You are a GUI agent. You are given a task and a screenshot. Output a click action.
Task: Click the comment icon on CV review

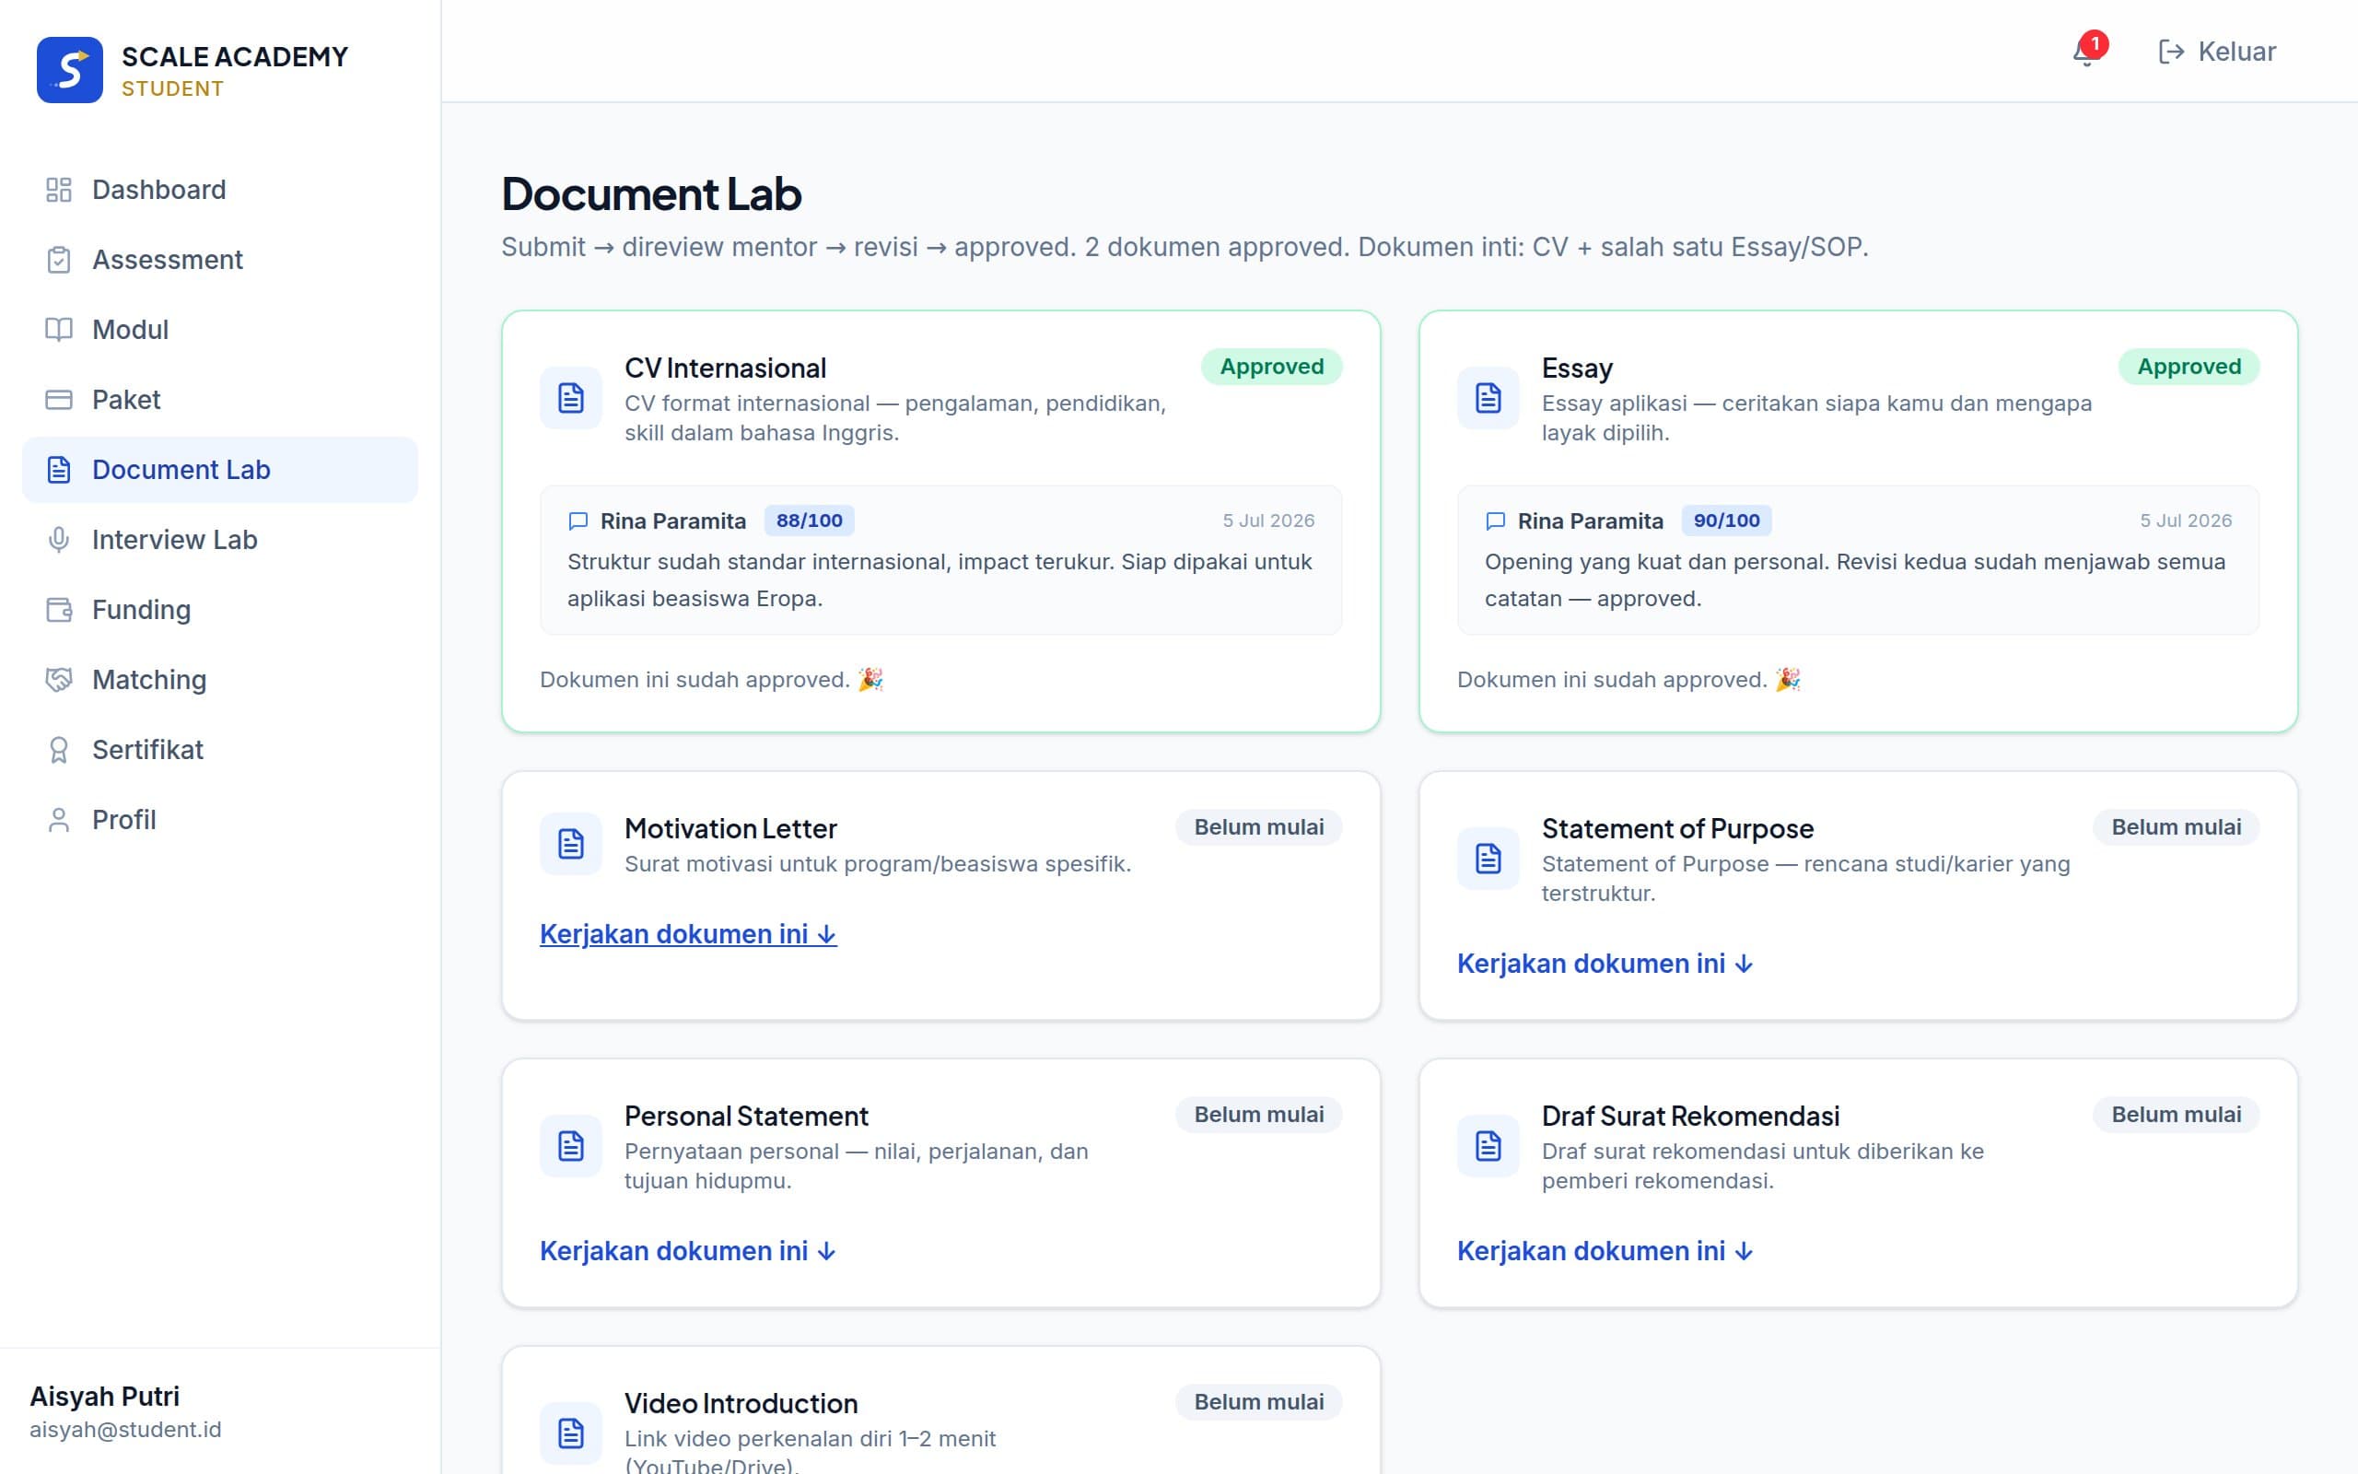coord(578,521)
